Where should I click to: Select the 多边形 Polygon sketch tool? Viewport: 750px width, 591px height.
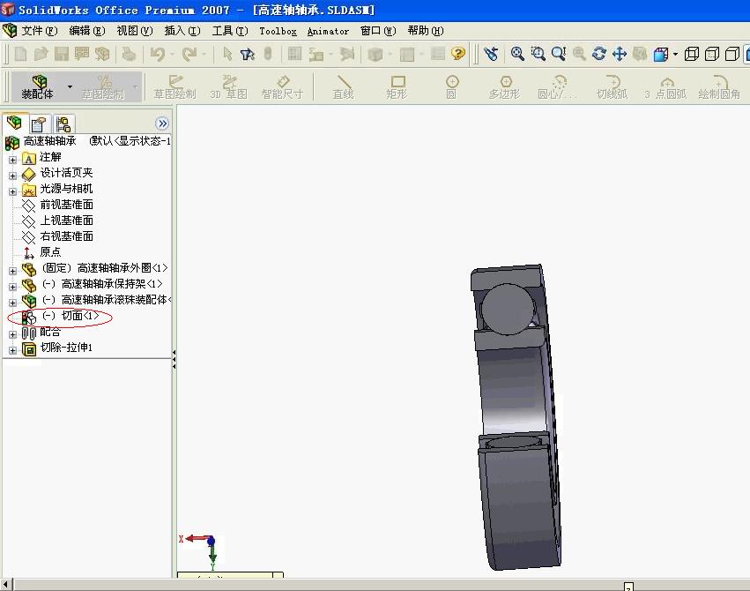505,86
